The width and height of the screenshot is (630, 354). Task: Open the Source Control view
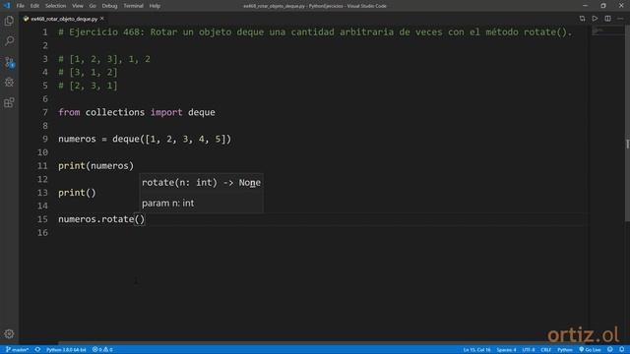(9, 62)
